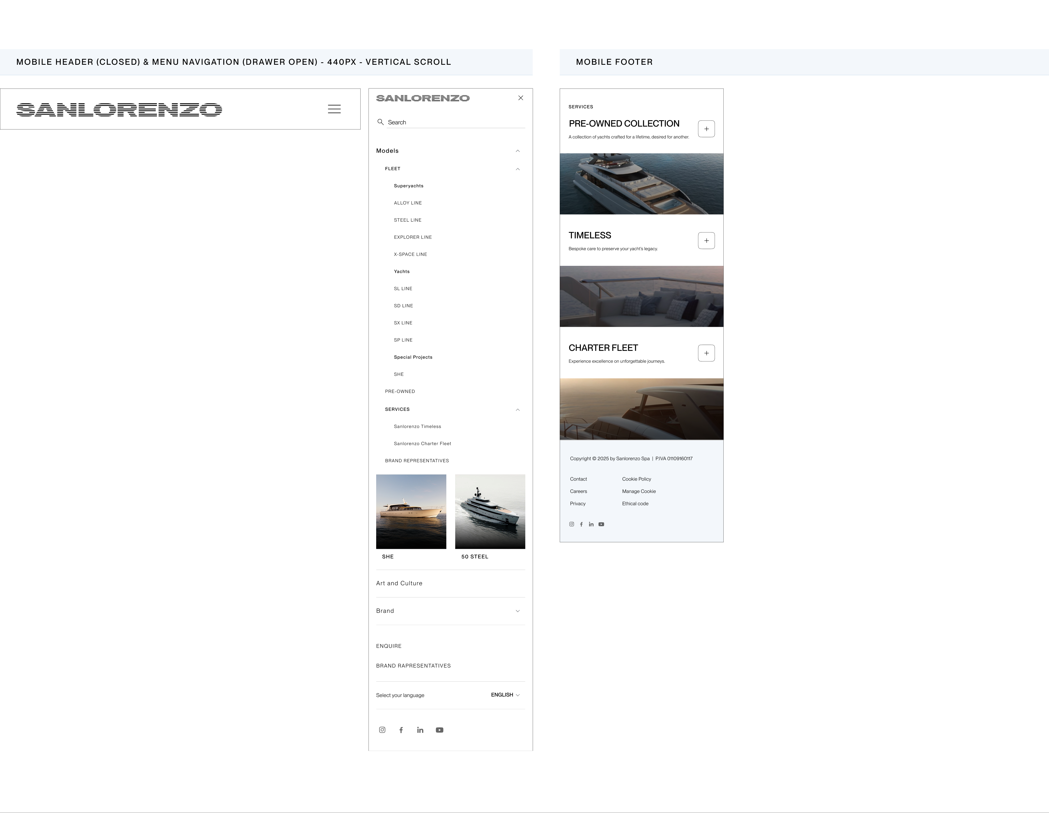This screenshot has width=1049, height=813.
Task: Open the ENGLISH language dropdown
Action: (505, 695)
